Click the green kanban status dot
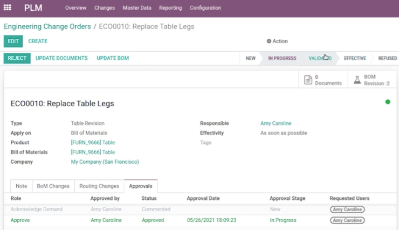Viewport: 399px width, 230px height. click(388, 102)
